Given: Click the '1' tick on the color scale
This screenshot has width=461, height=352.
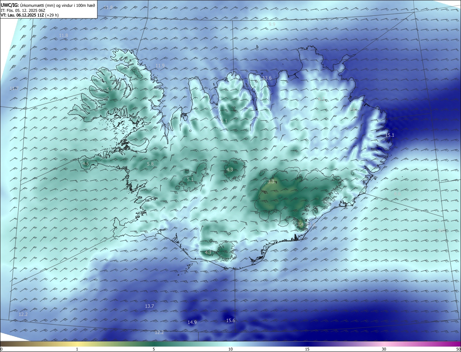Looking at the screenshot, I should point(77,349).
